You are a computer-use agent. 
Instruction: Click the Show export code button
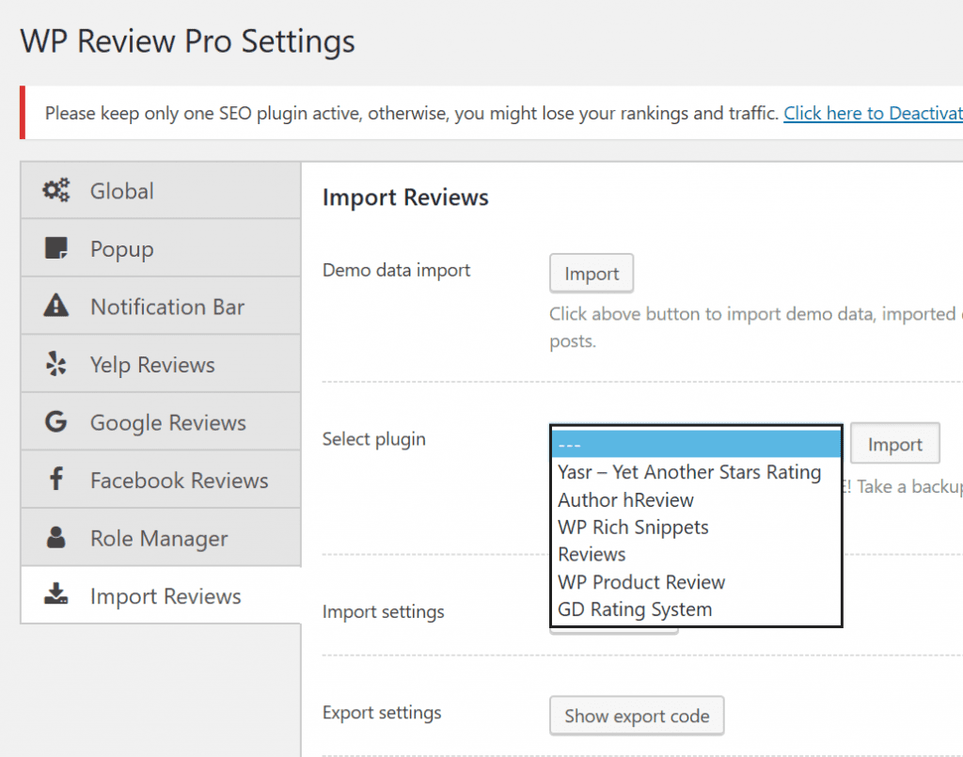(637, 716)
